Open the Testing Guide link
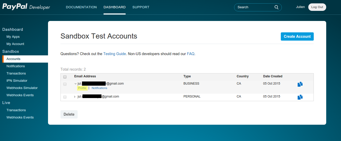The image size is (341, 141). click(114, 54)
